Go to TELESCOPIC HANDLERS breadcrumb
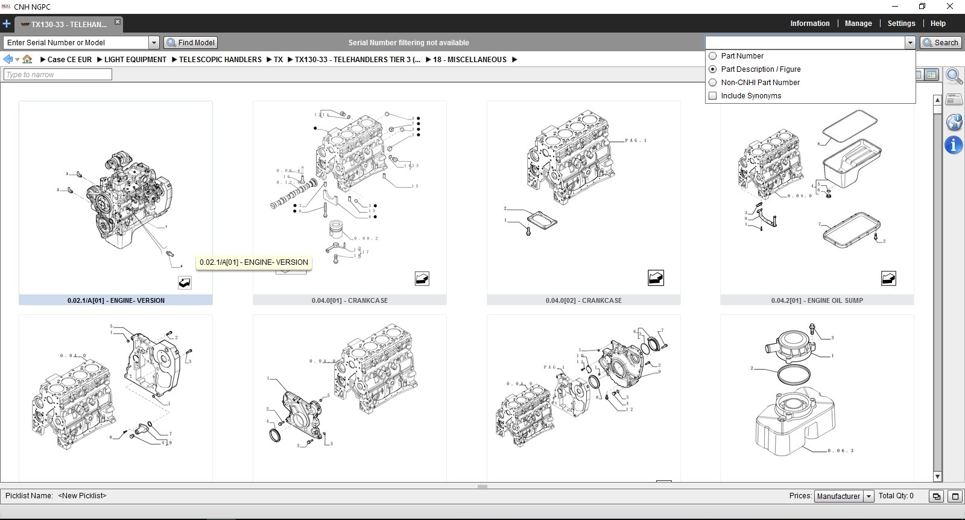965x520 pixels. coord(220,60)
